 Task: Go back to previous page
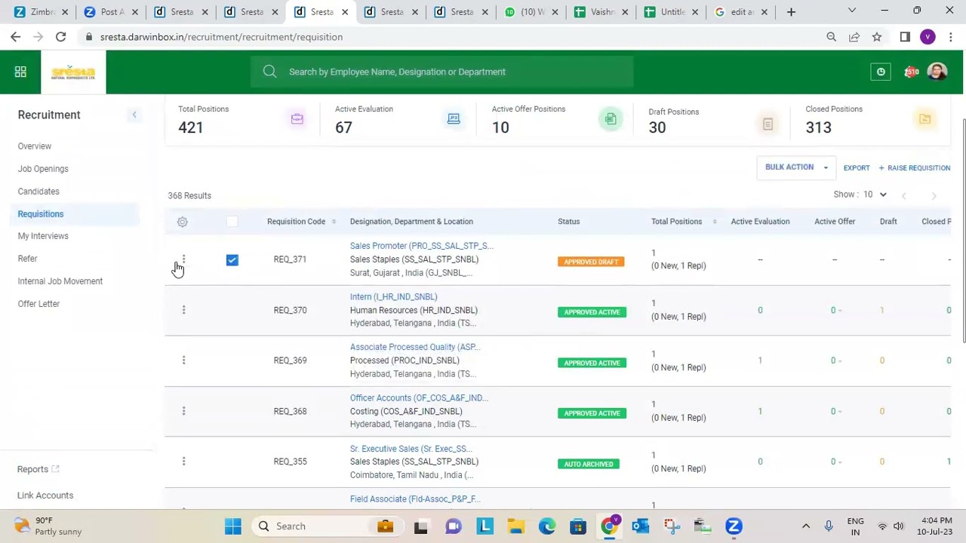point(15,37)
